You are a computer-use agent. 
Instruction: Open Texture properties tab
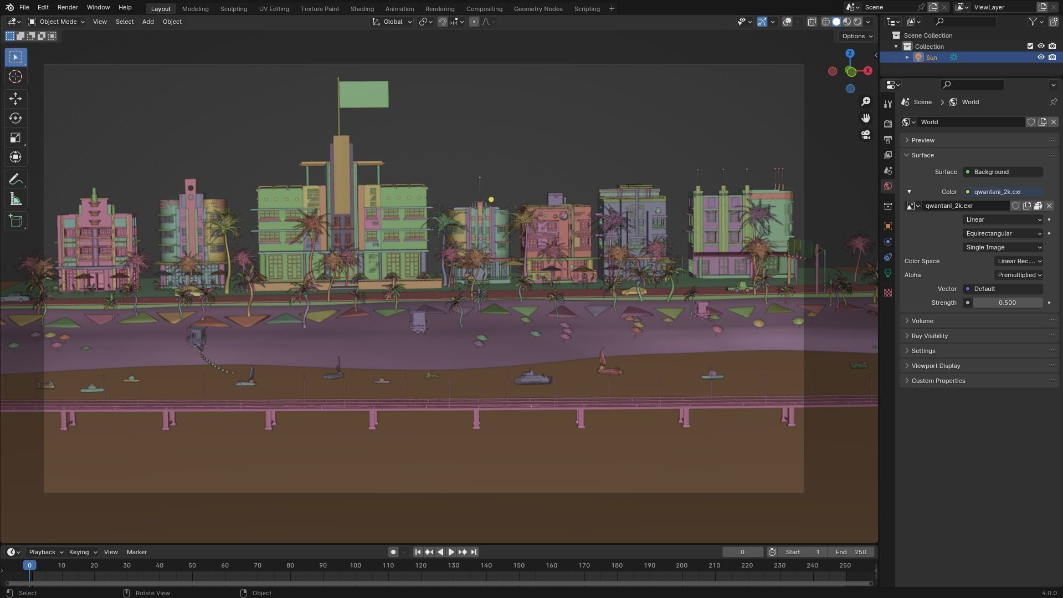888,293
